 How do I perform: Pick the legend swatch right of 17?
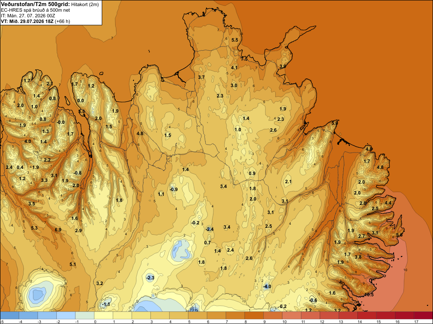coord(423,315)
